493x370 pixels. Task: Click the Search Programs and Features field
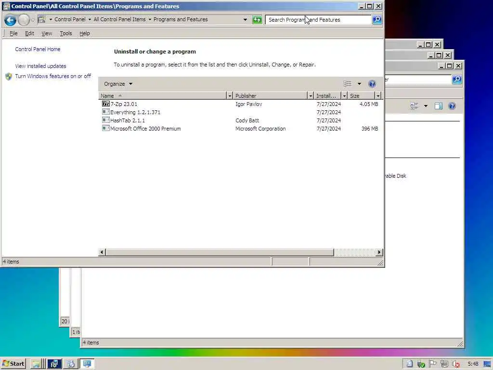coord(318,20)
